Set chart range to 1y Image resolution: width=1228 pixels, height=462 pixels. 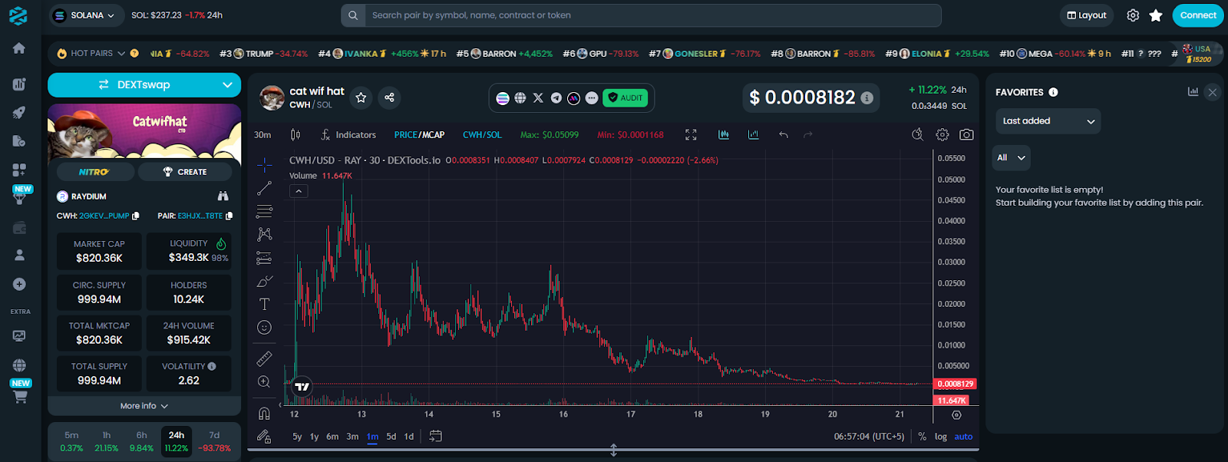(x=314, y=437)
